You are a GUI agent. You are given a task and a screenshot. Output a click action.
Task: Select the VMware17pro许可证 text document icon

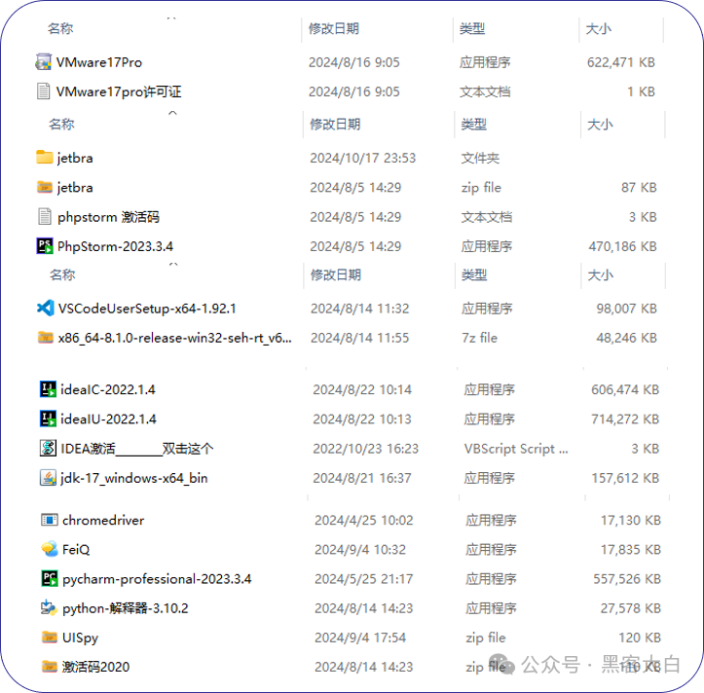[43, 91]
